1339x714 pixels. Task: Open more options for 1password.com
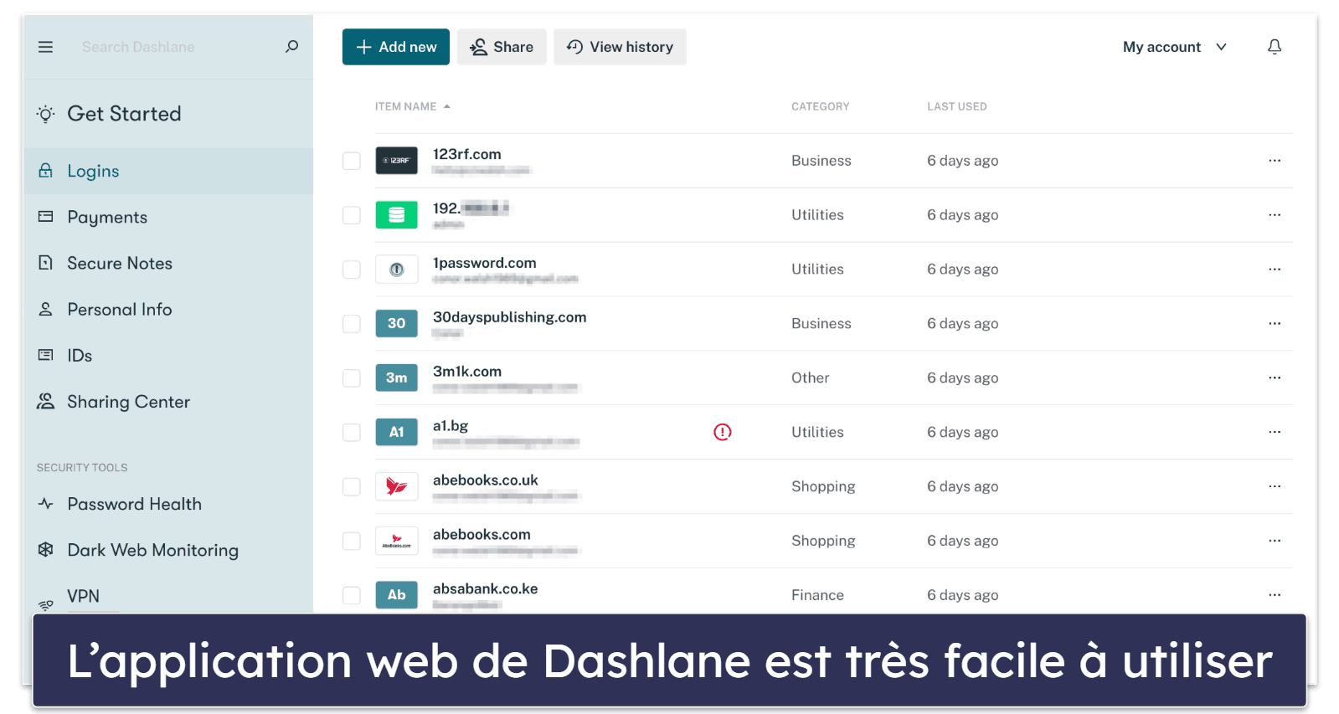coord(1274,270)
